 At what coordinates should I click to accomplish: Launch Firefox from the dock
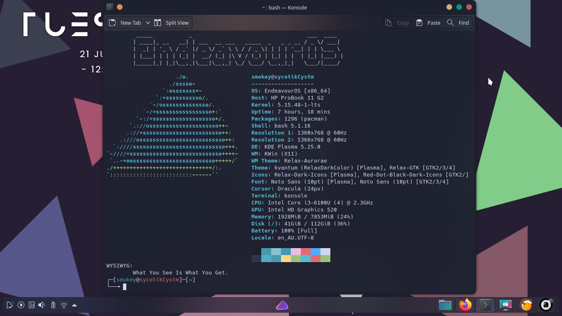[x=465, y=305]
